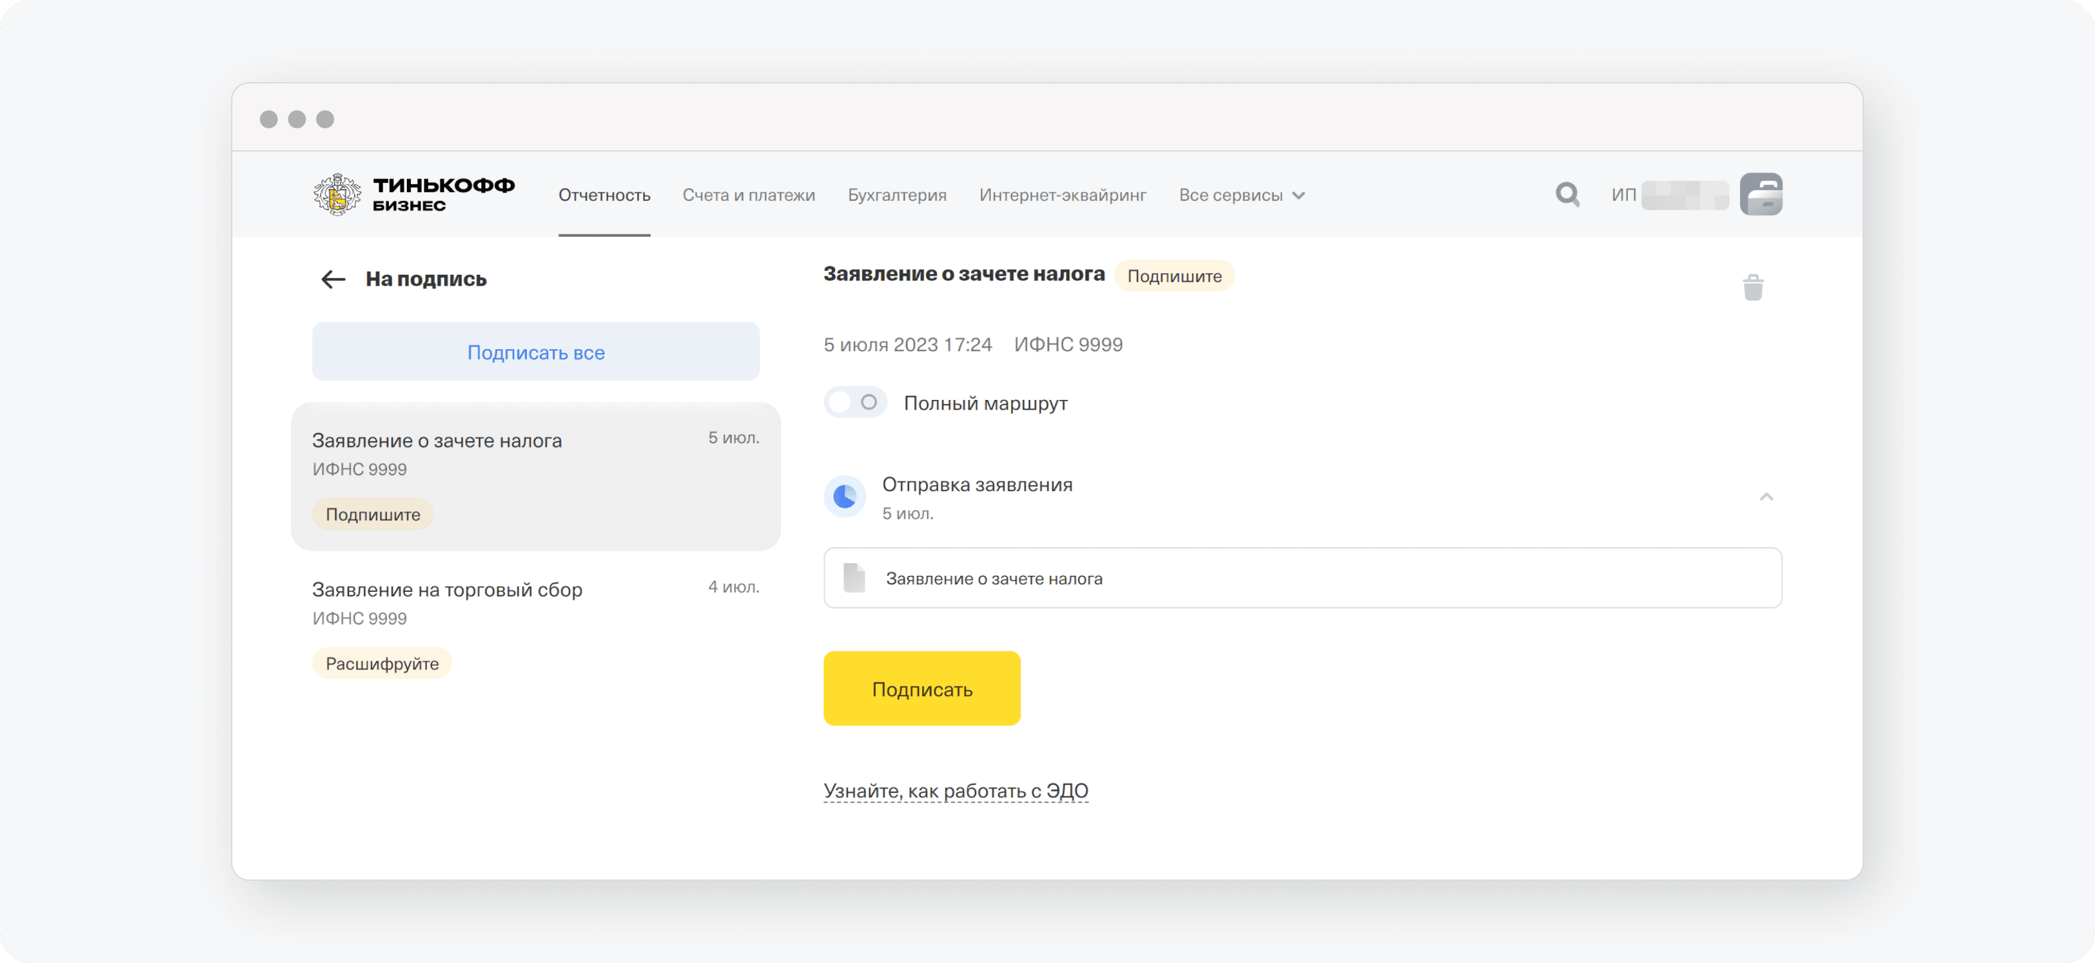Toggle the Полный маршрут switch
Viewport: 2095px width, 963px height.
(x=855, y=403)
